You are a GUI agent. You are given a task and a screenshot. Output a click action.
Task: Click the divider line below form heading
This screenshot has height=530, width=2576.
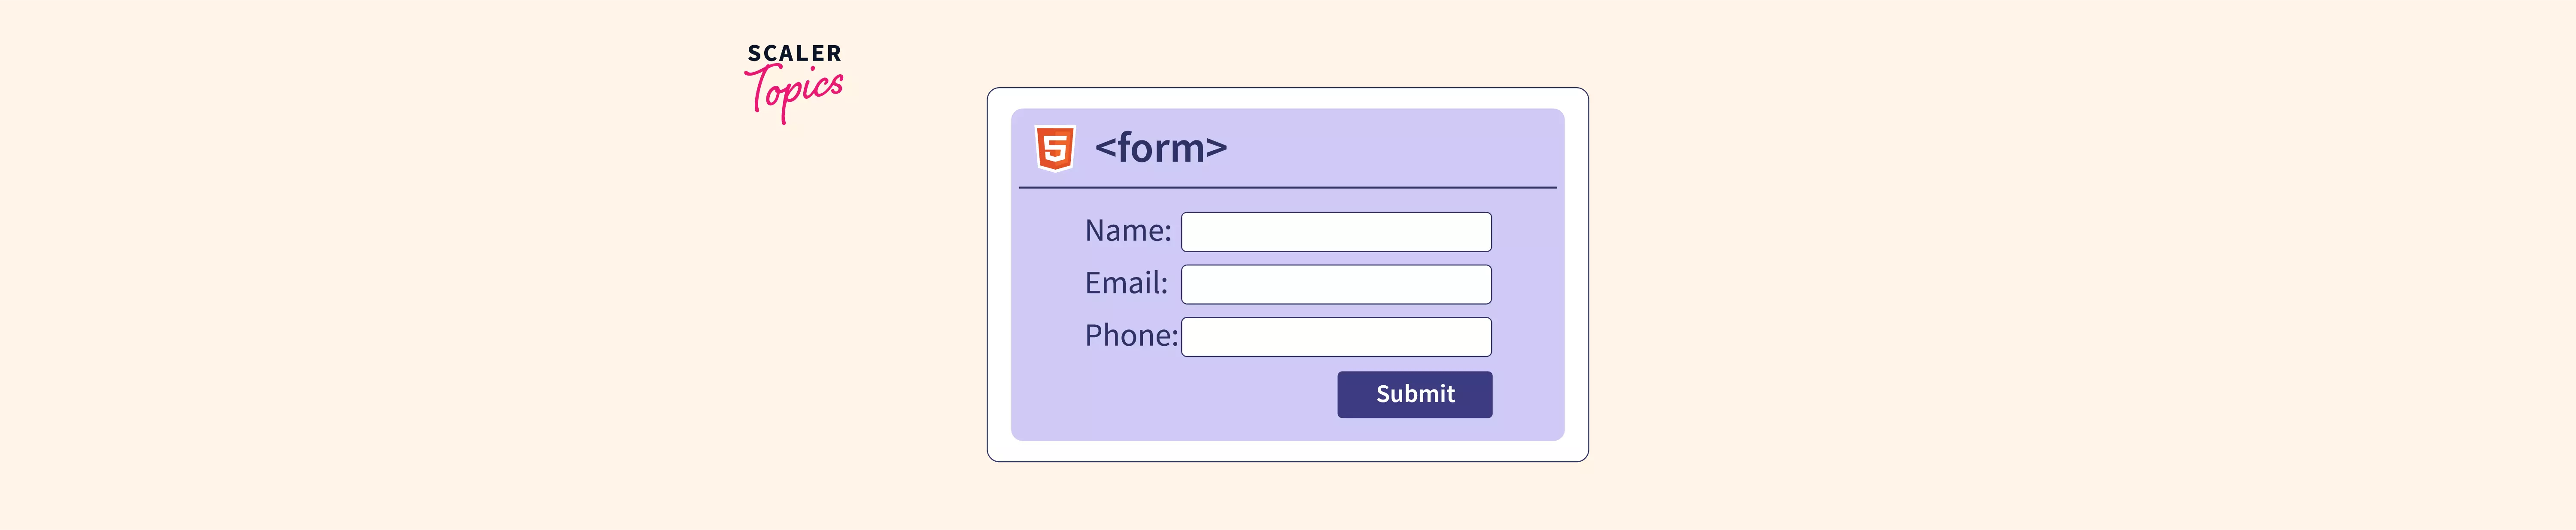[x=1287, y=187]
